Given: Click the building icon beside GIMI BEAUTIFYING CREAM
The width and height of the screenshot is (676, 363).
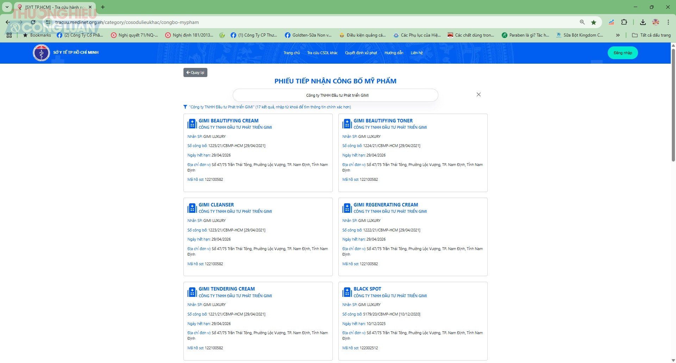Looking at the screenshot, I should [192, 124].
